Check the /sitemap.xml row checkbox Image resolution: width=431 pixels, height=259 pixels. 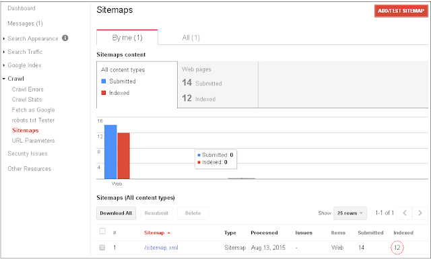coord(102,248)
